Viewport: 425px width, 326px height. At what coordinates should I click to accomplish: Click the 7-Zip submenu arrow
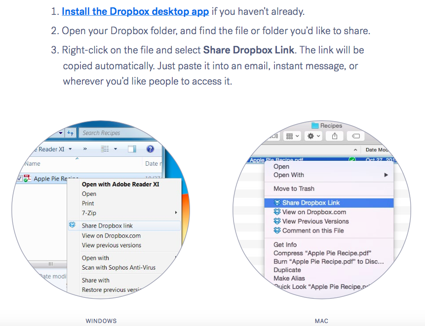(176, 212)
